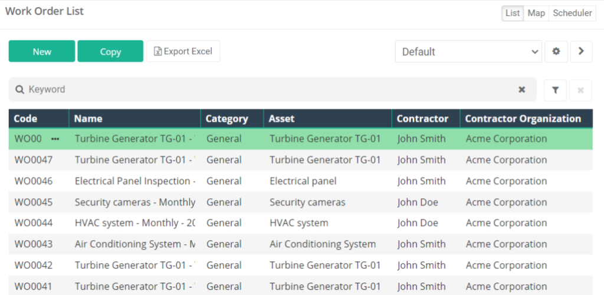The width and height of the screenshot is (604, 295).
Task: Select work order row WO0044
Action: click(300, 223)
